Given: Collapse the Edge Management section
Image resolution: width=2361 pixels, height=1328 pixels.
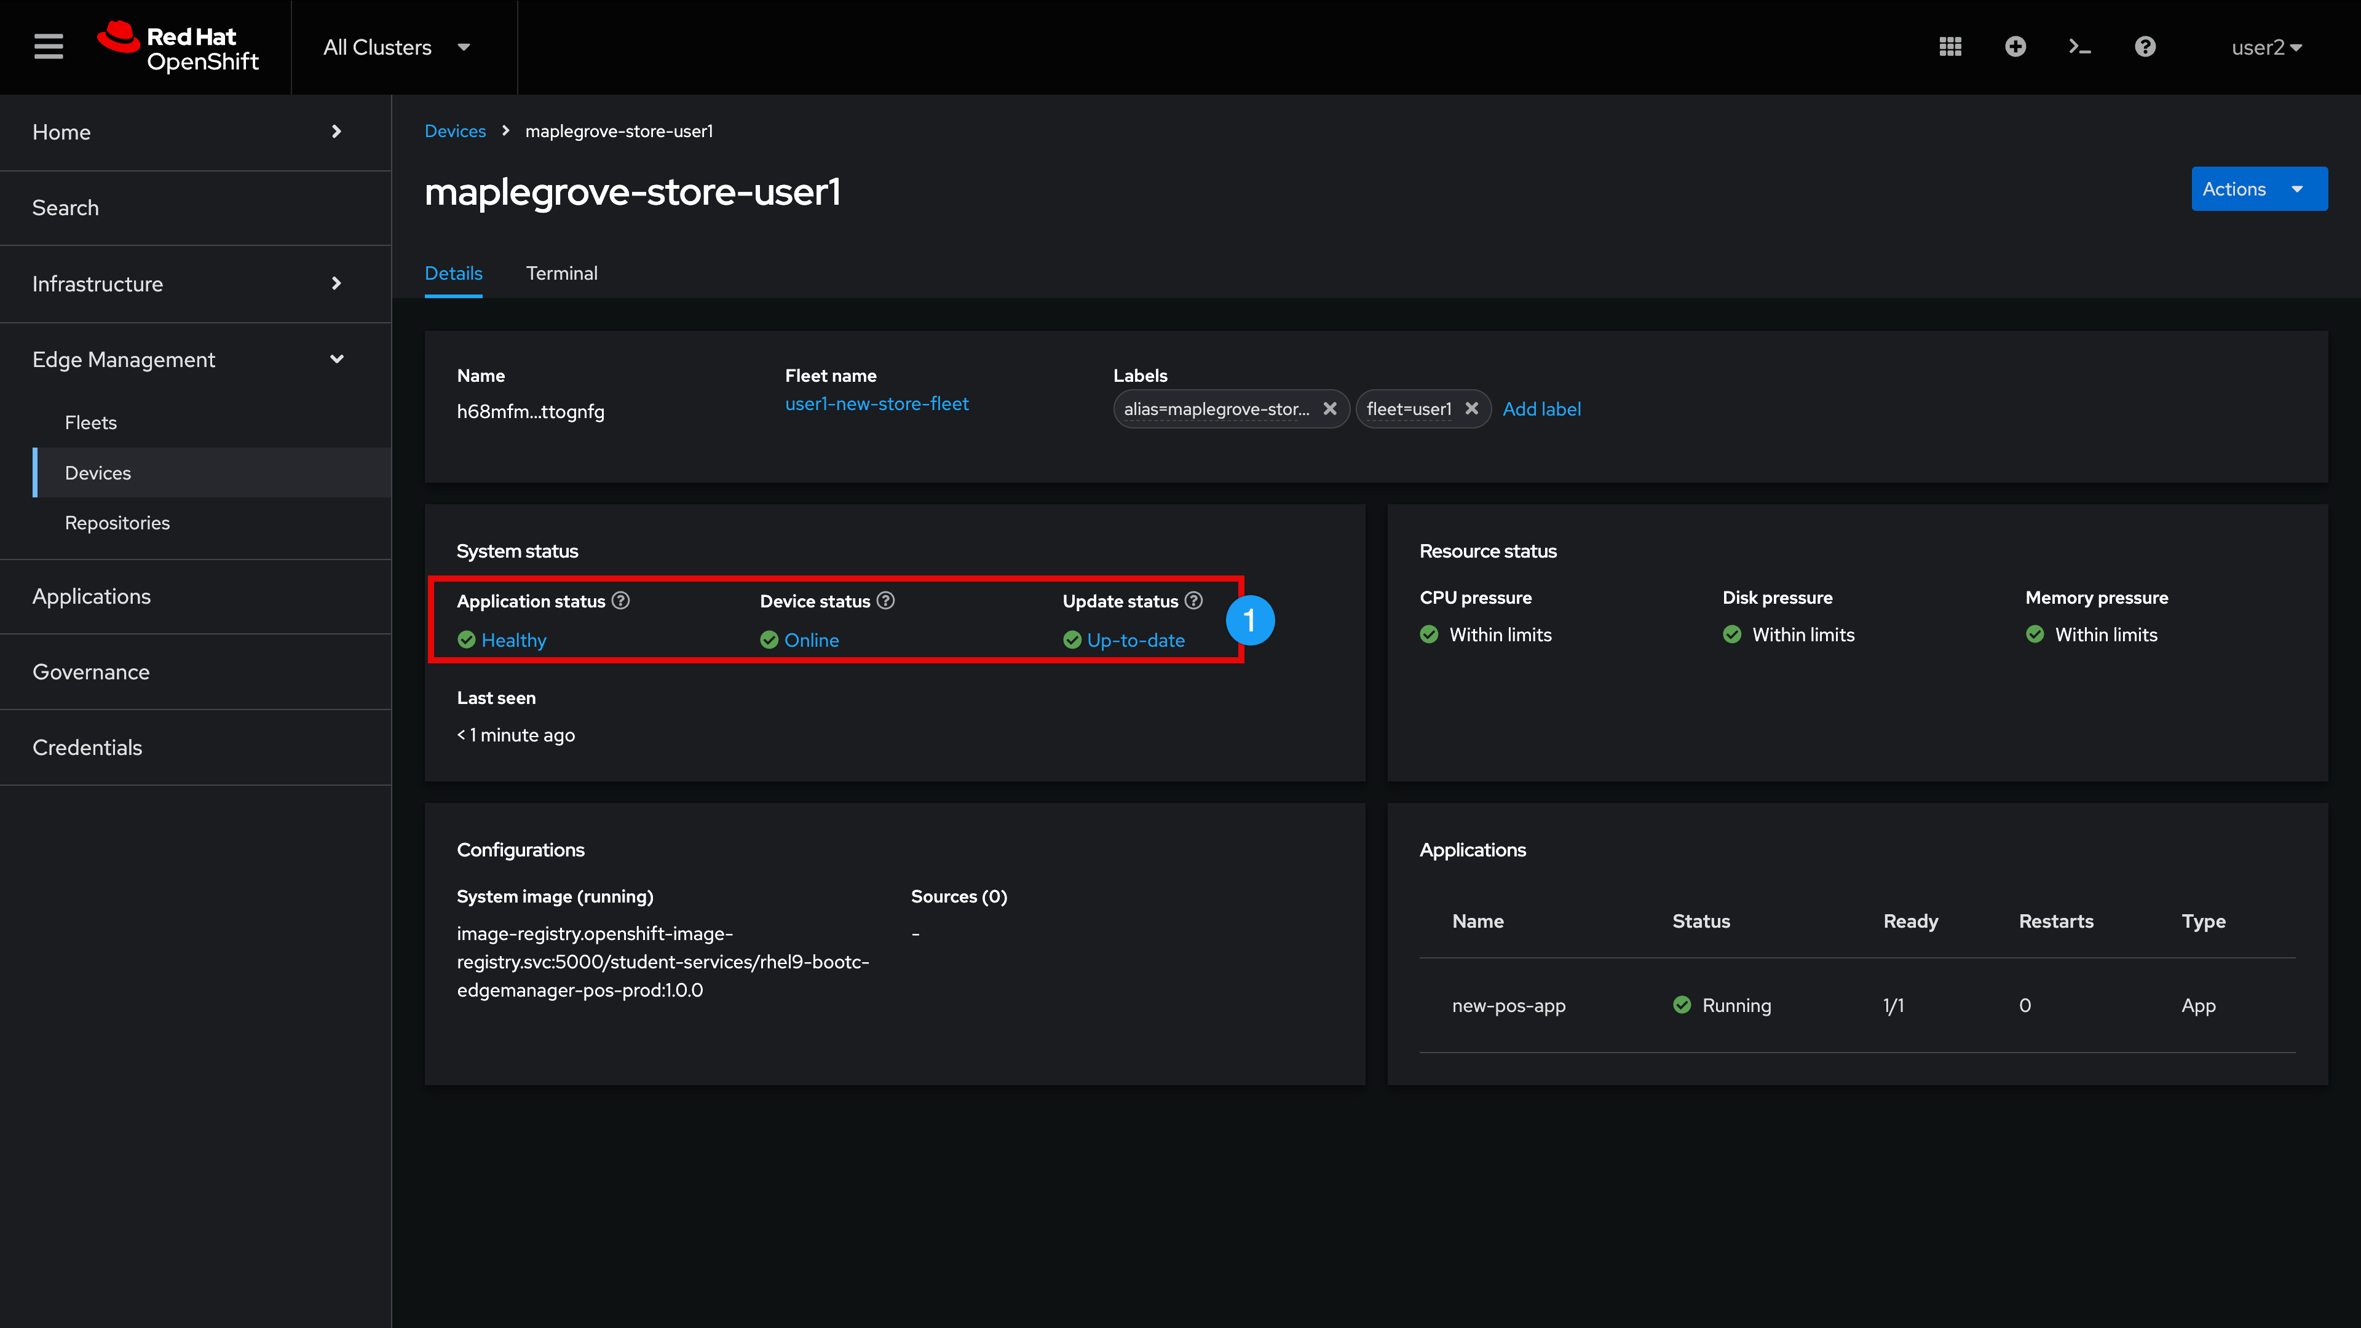Looking at the screenshot, I should (196, 359).
